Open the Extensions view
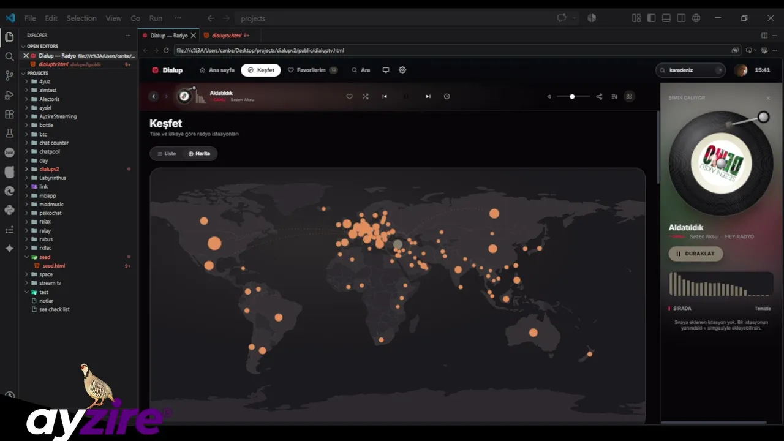Screen dimensions: 784x441 pyautogui.click(x=9, y=114)
